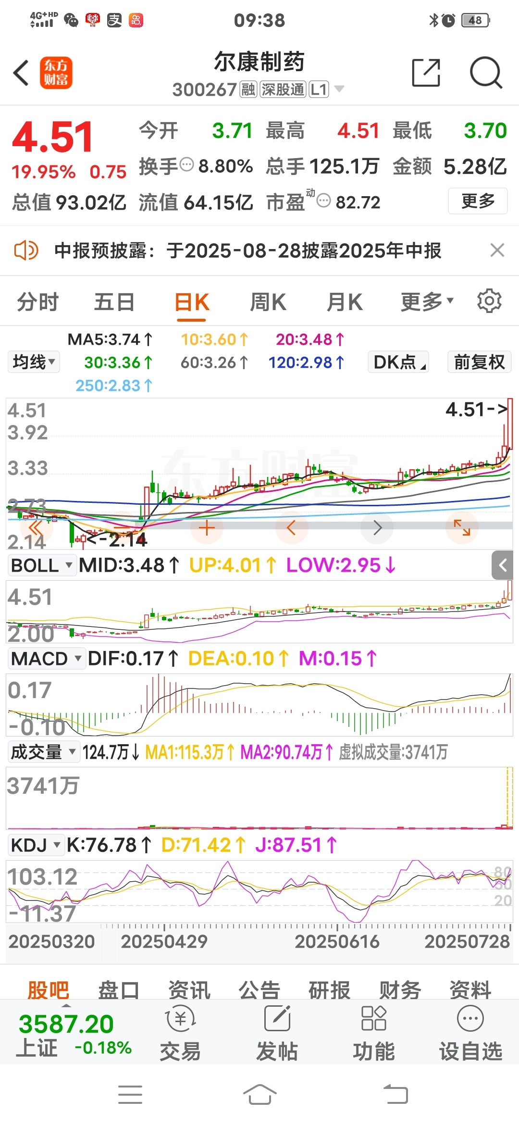Tap the Android menu navigation button

click(x=130, y=1095)
